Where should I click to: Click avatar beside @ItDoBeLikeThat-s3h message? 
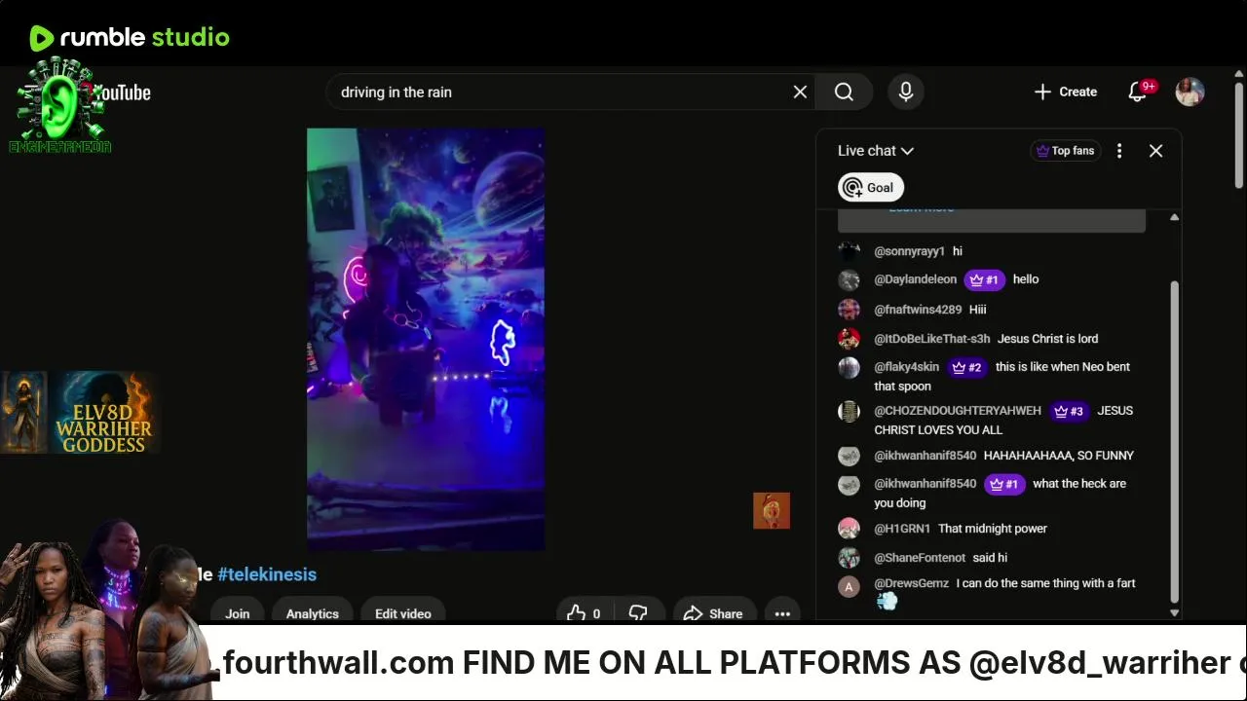[850, 339]
